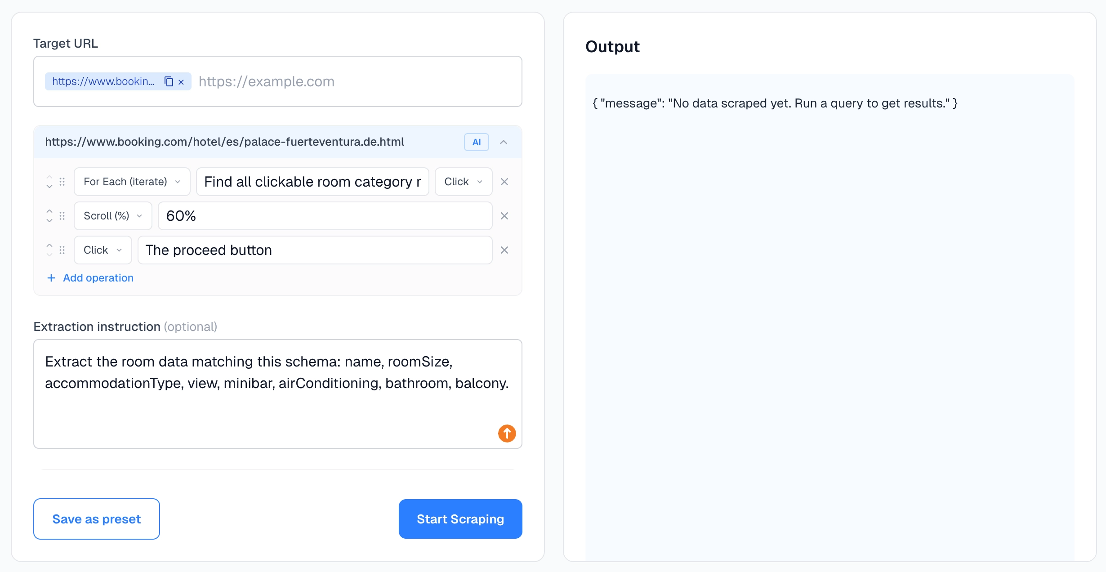The image size is (1106, 572).
Task: Open the Click operation type dropdown
Action: pyautogui.click(x=103, y=250)
